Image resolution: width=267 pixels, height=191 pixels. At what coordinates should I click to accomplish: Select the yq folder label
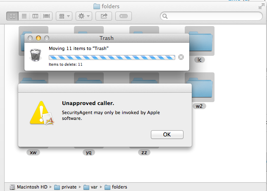(89, 152)
